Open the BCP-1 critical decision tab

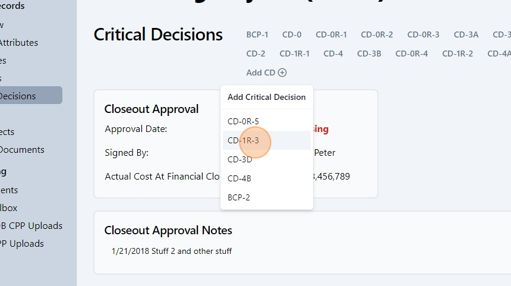click(x=257, y=34)
